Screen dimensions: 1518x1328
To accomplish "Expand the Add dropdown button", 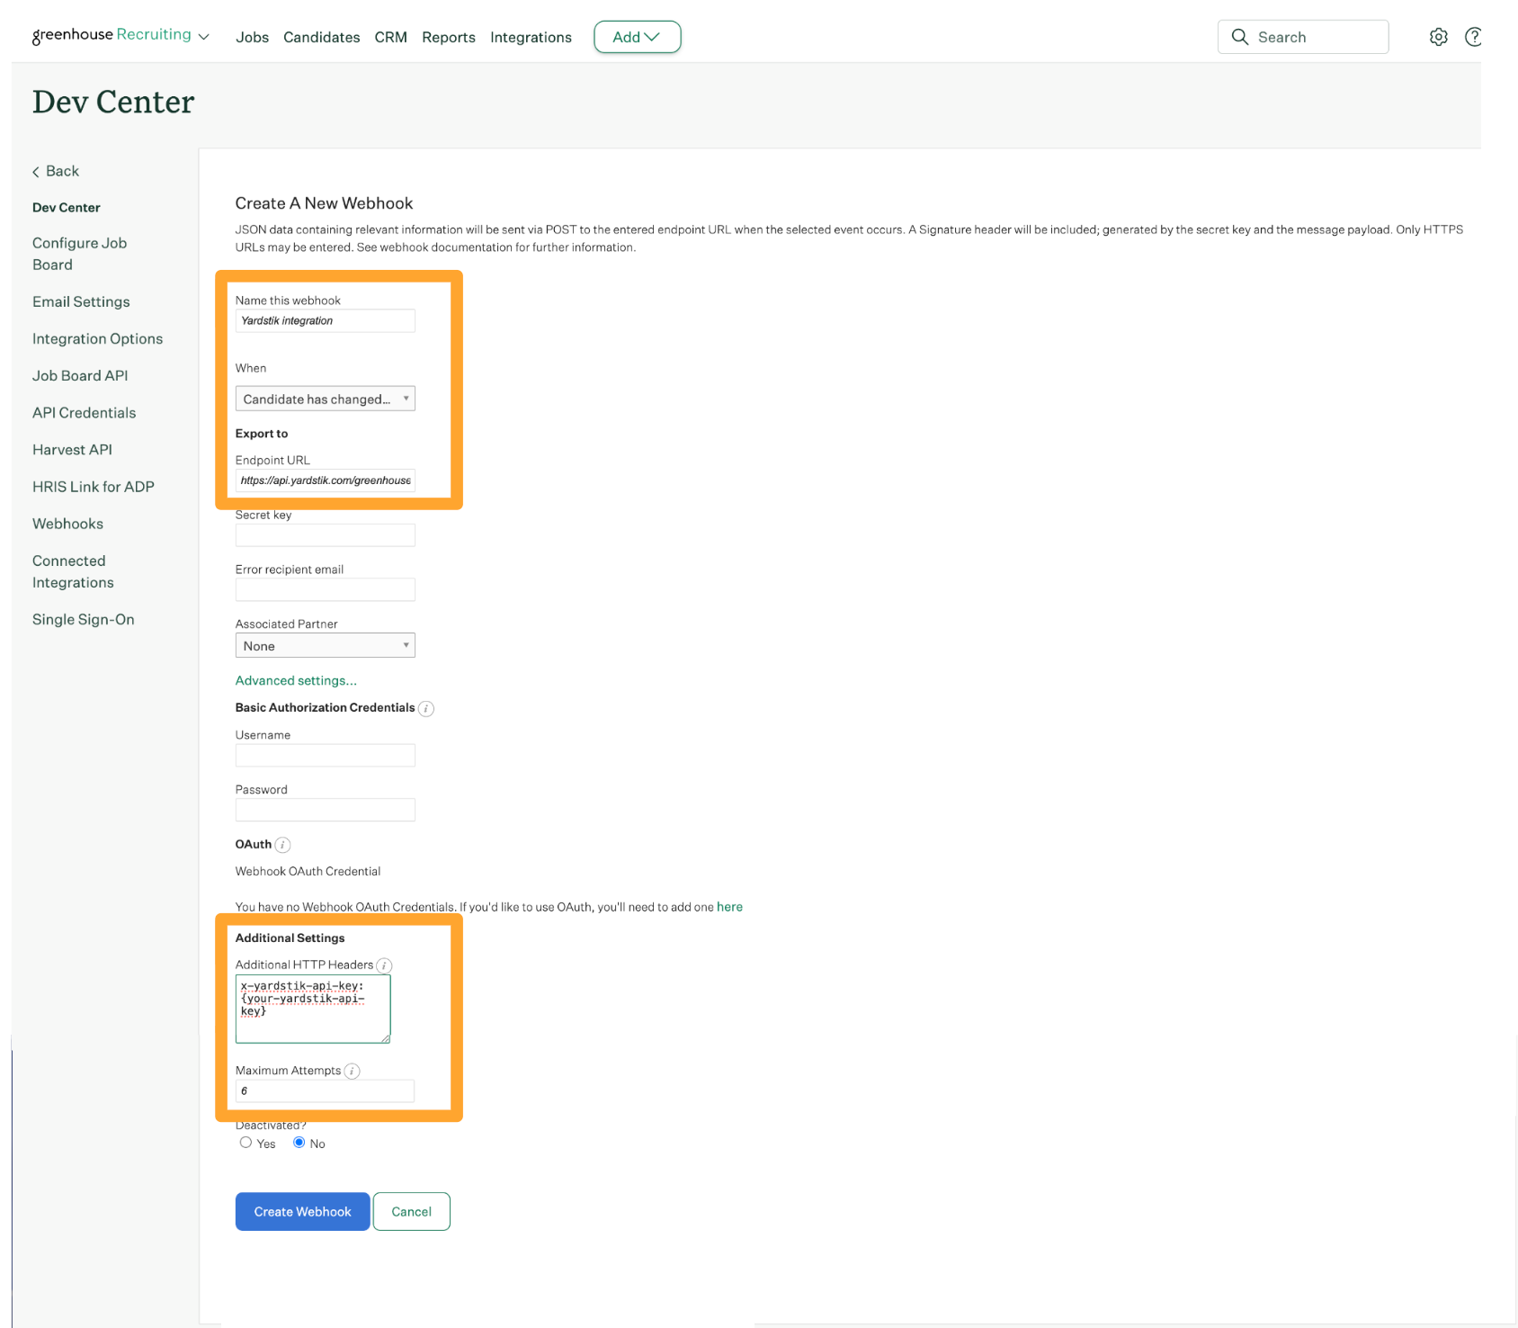I will [x=637, y=37].
